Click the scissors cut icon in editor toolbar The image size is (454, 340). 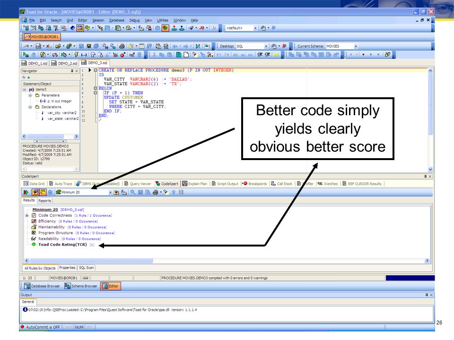pos(154,55)
